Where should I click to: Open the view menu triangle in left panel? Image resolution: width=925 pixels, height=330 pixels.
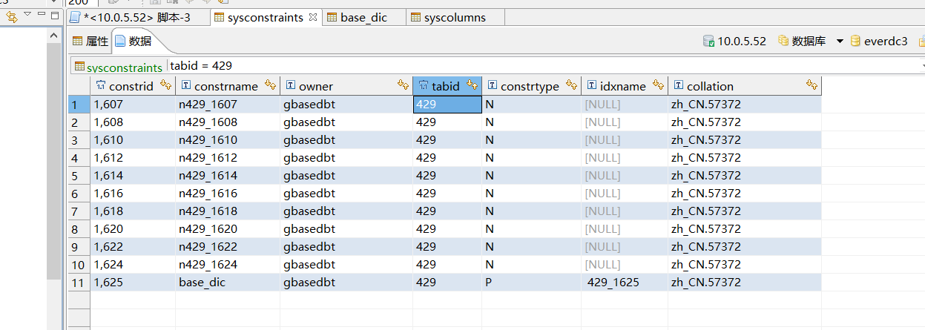coord(28,14)
